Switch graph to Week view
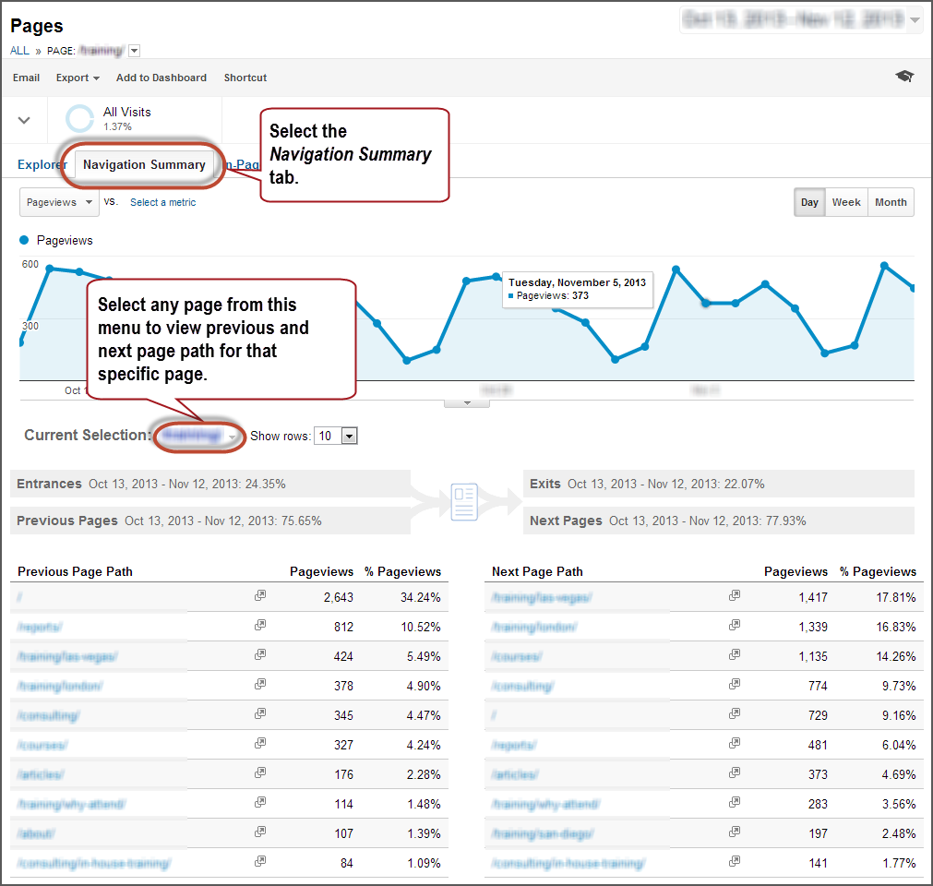The height and width of the screenshot is (886, 933). tap(846, 202)
